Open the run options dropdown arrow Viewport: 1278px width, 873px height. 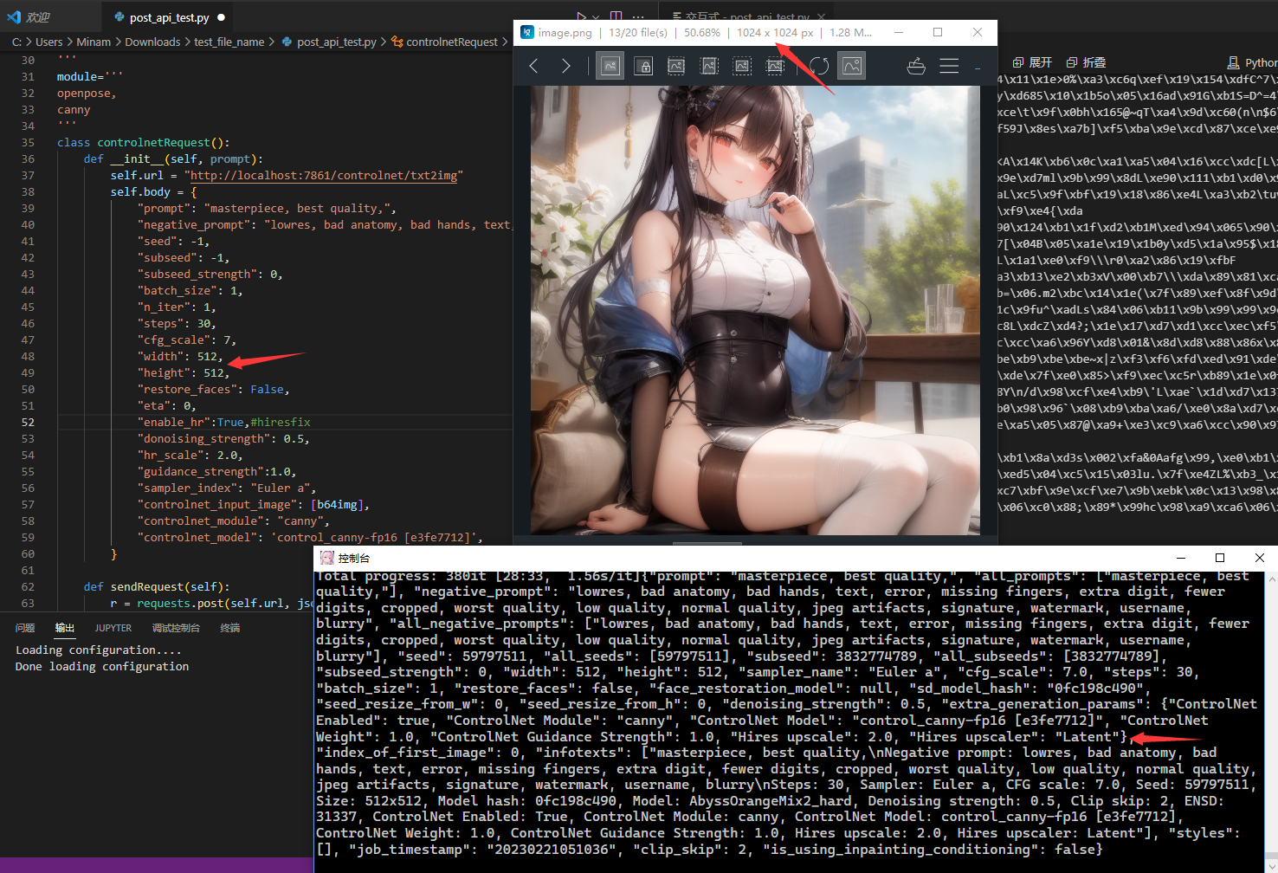tap(596, 16)
